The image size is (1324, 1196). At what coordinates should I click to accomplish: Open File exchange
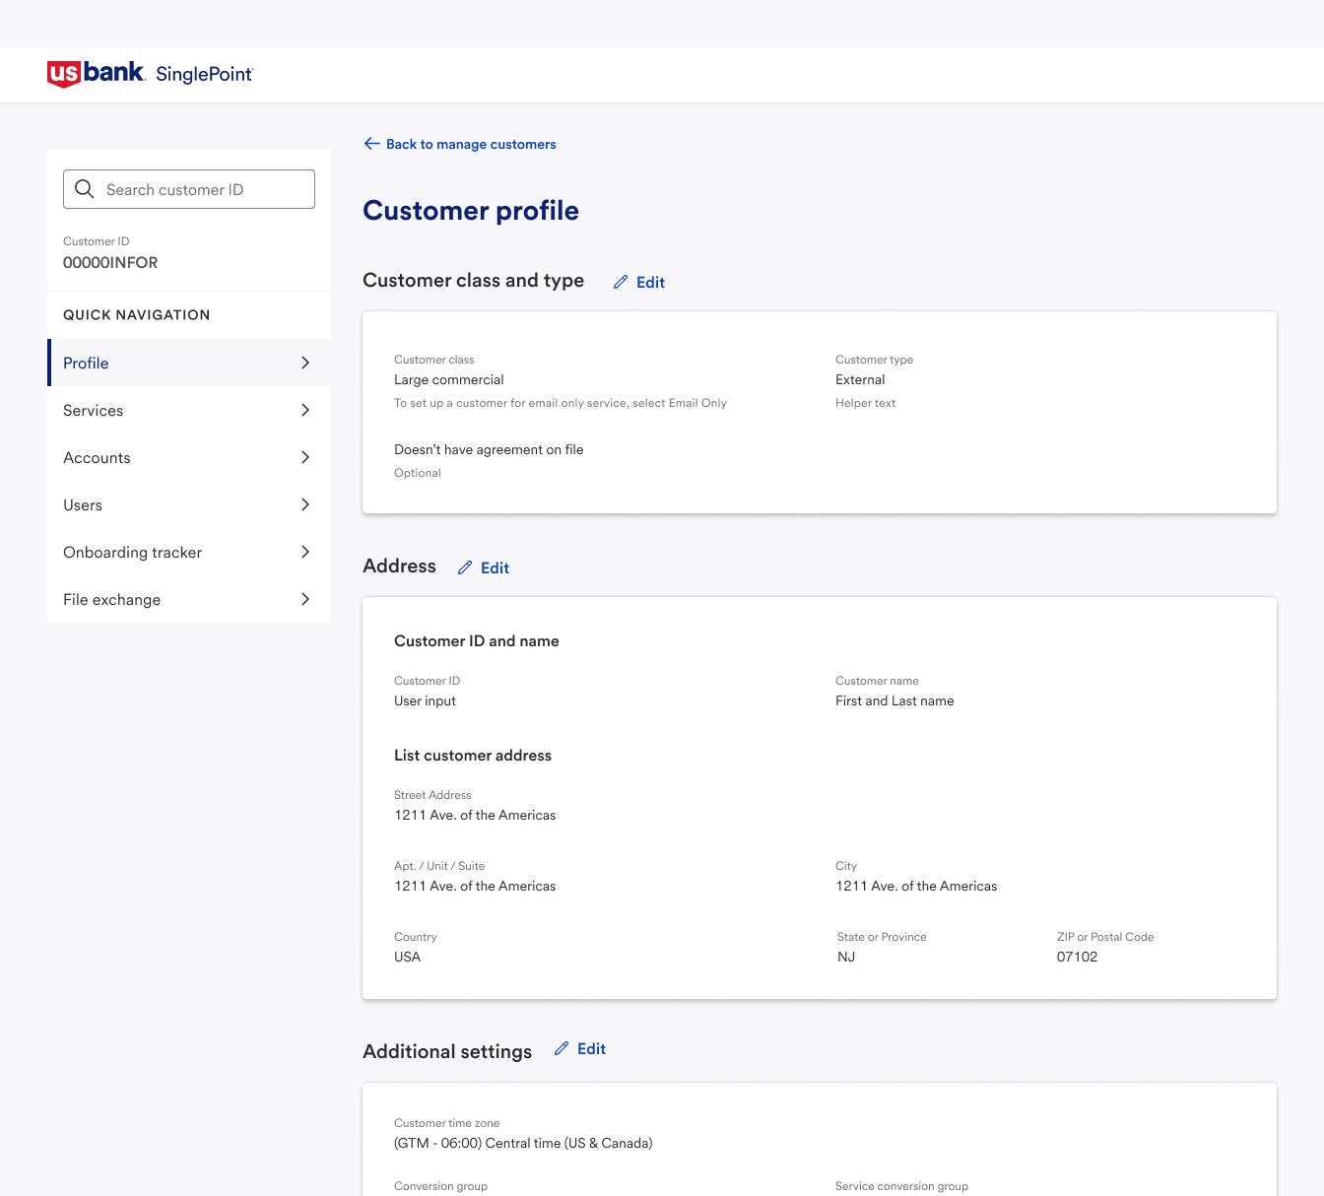coord(189,599)
